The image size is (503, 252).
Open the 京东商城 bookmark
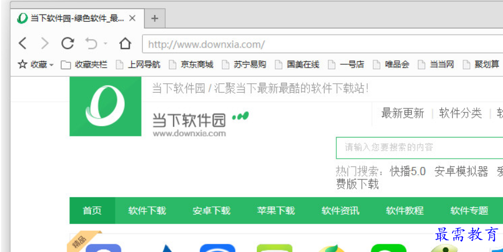tap(191, 65)
